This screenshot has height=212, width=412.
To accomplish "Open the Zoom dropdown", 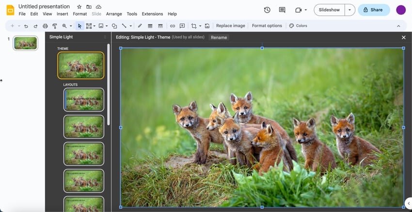I will click(71, 26).
